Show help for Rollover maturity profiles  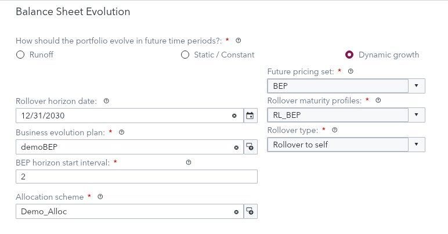coord(378,100)
